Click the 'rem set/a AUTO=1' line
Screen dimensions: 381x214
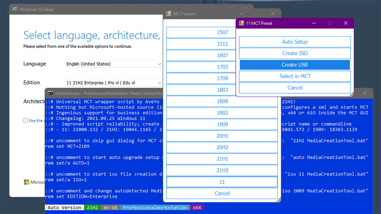[x=67, y=163]
